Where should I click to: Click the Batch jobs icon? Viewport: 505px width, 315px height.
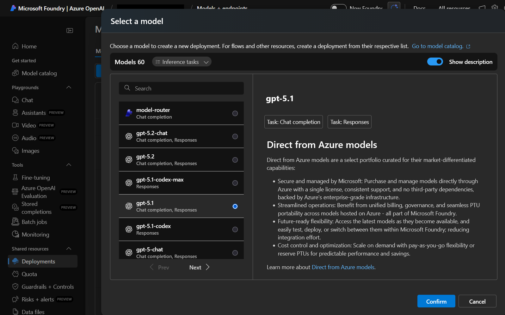tap(15, 222)
